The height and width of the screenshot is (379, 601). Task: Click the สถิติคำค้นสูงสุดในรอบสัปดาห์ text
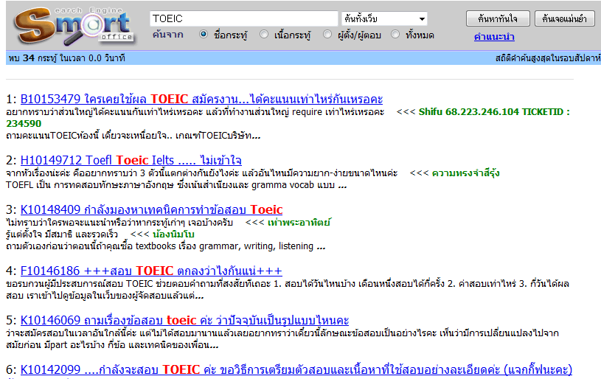[548, 58]
